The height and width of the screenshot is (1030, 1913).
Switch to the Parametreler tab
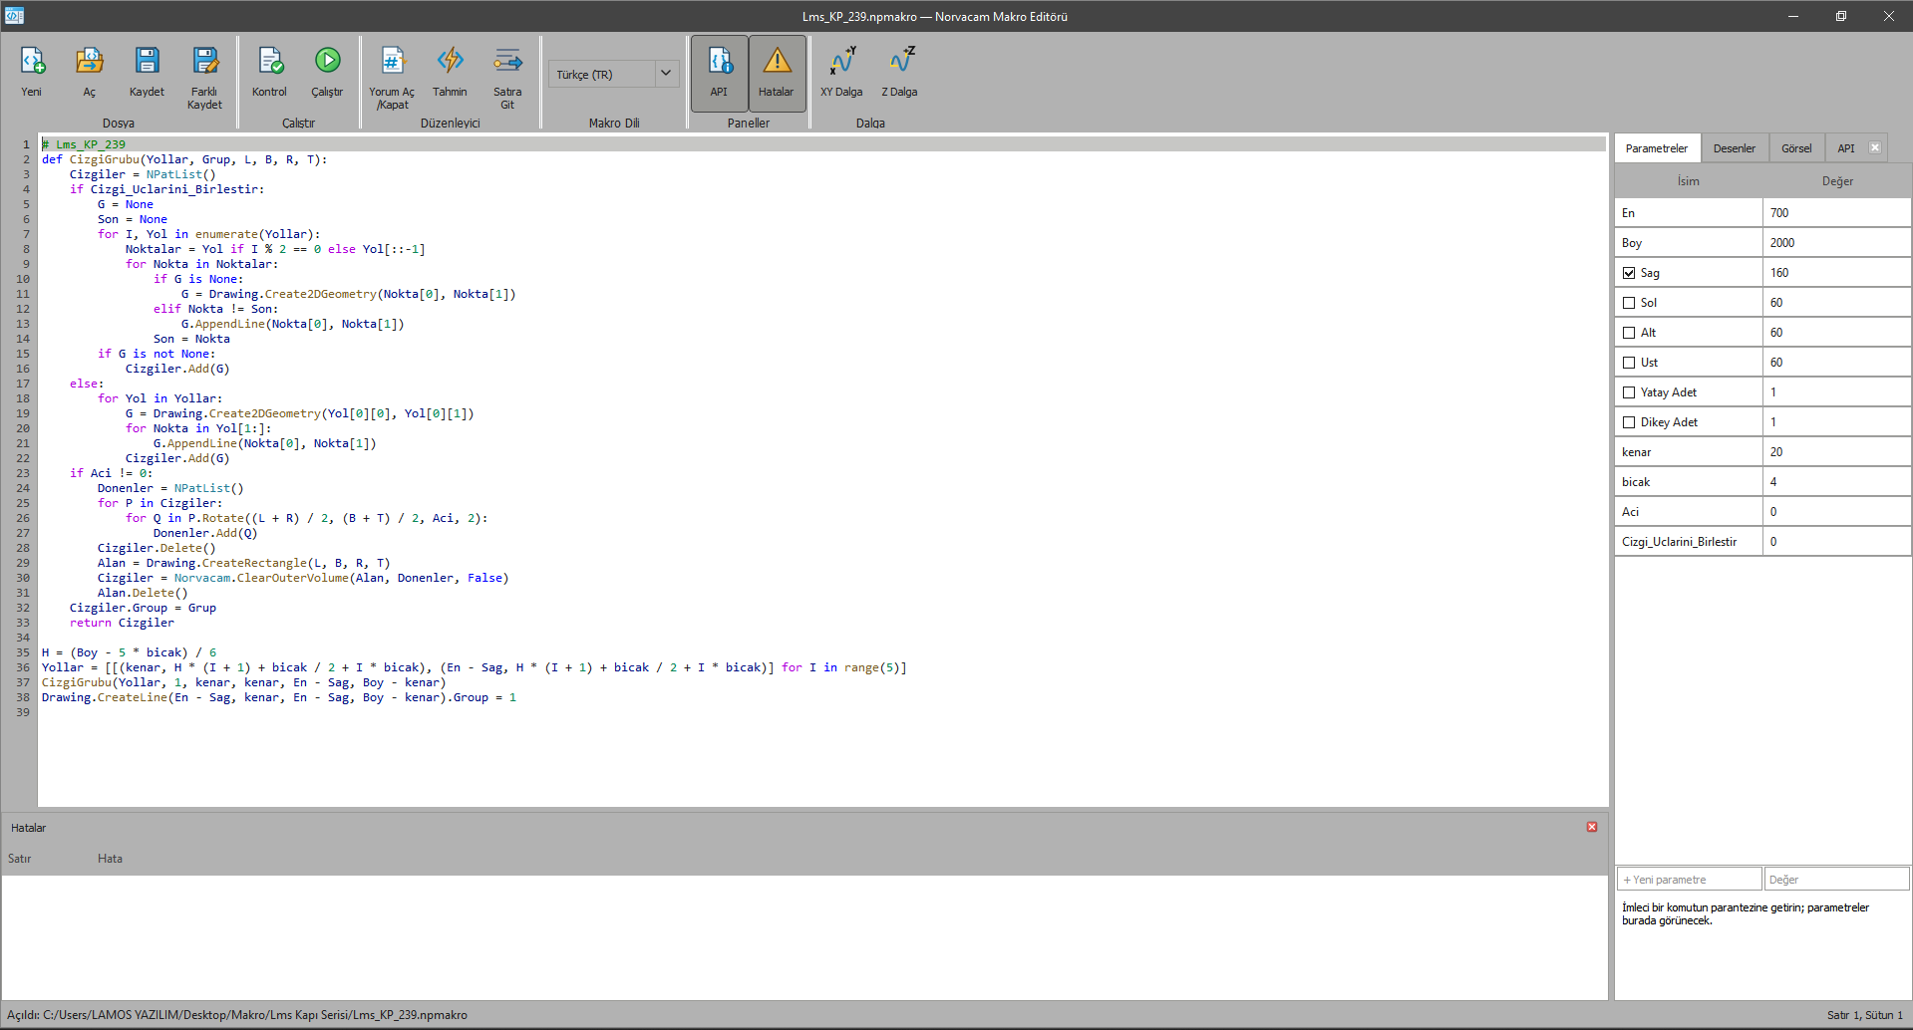click(x=1656, y=148)
